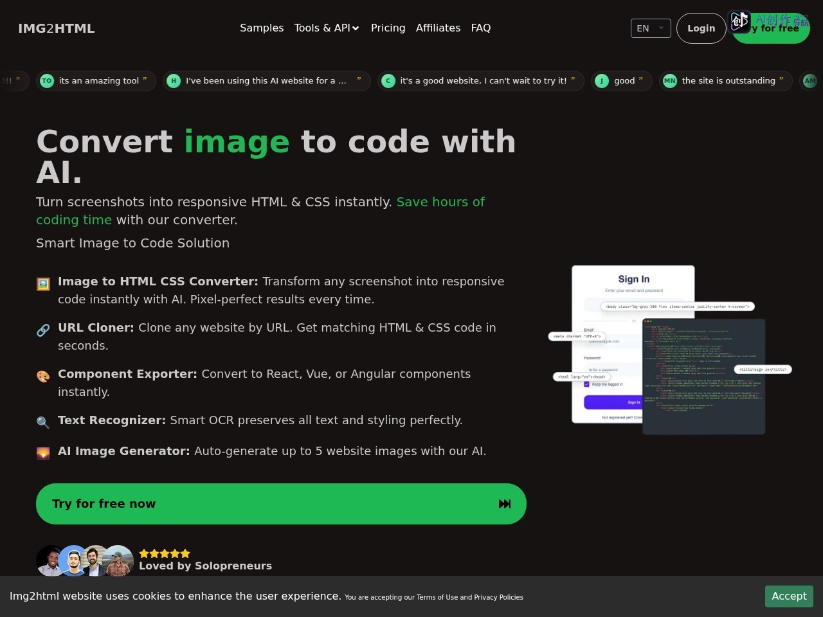Click the picture icon beside Image to HTML CSS Converter
Viewport: 823px width, 617px height.
click(43, 284)
